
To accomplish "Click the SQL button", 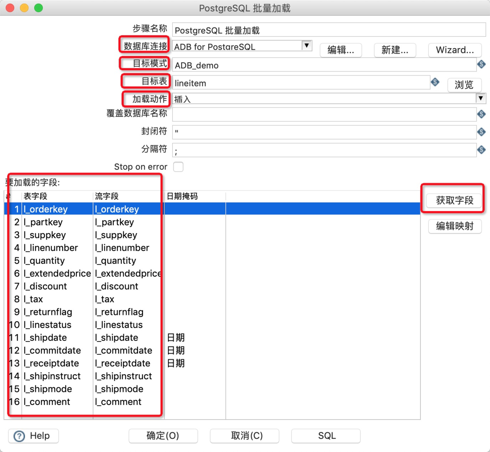I will click(326, 436).
